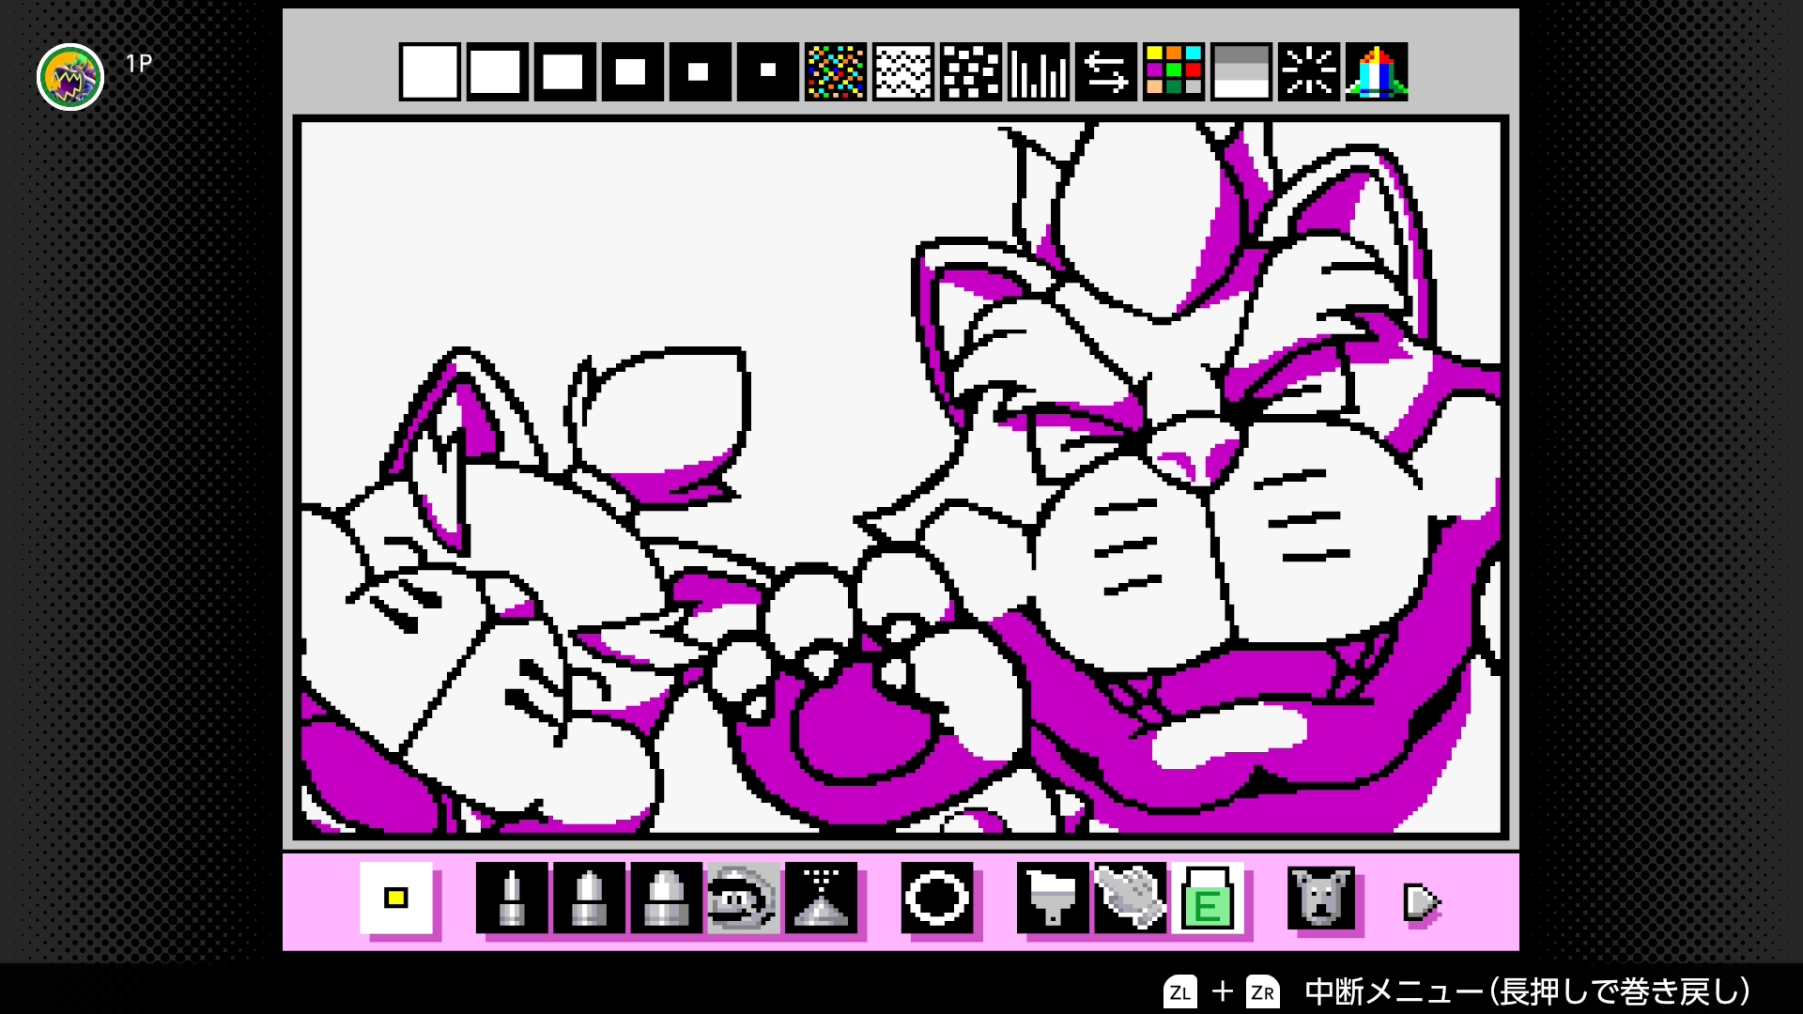Click the next-page arrow in toolbar
Viewport: 1803px width, 1014px height.
tap(1421, 902)
